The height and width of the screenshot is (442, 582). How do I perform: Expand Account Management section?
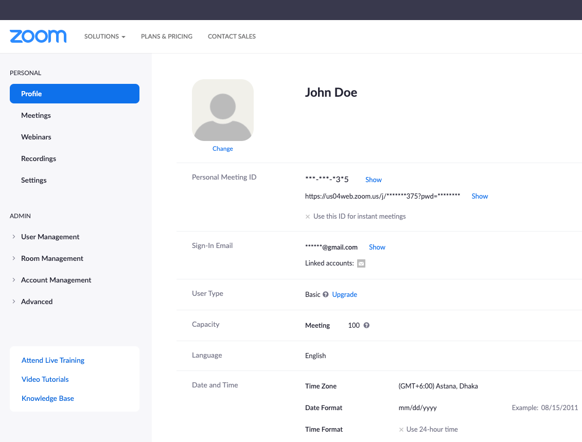point(56,280)
